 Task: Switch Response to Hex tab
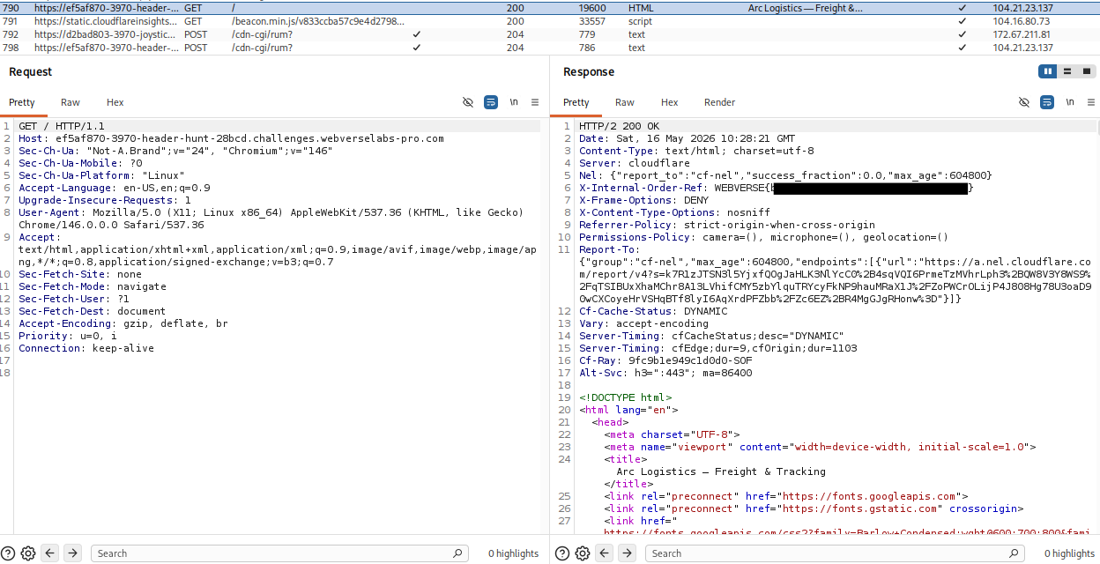670,102
